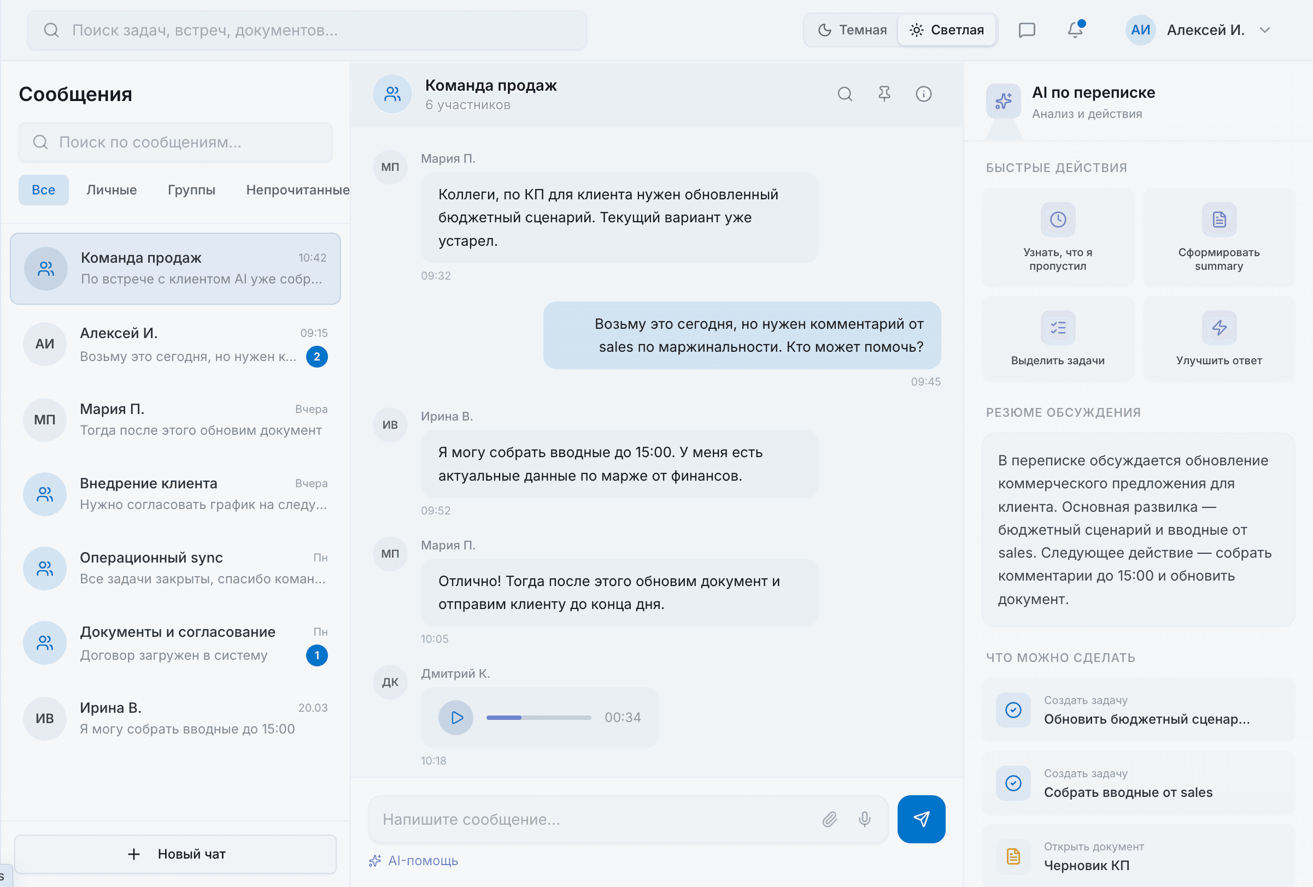
Task: Open the Алексей И. account menu
Action: (1207, 30)
